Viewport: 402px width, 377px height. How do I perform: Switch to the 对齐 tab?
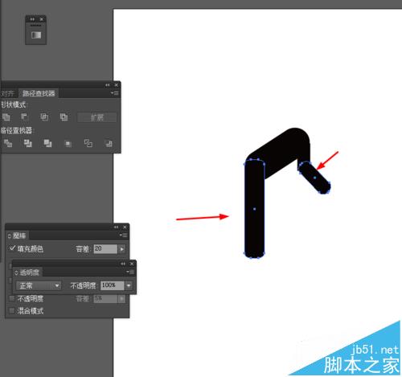(x=7, y=93)
